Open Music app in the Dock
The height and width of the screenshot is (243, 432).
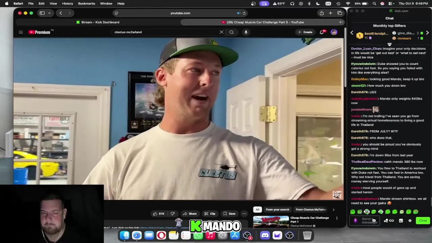[210, 235]
